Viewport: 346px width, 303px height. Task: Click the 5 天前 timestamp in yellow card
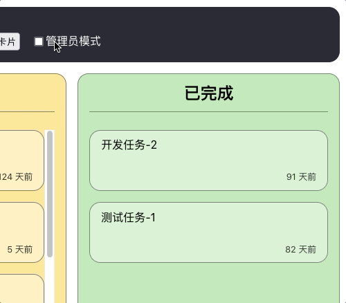coord(20,250)
